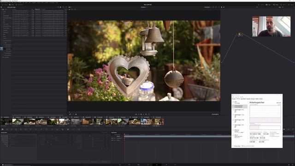Click the viewer eyedropper tool icon
Screen dimensions: 295x166
click(70, 114)
